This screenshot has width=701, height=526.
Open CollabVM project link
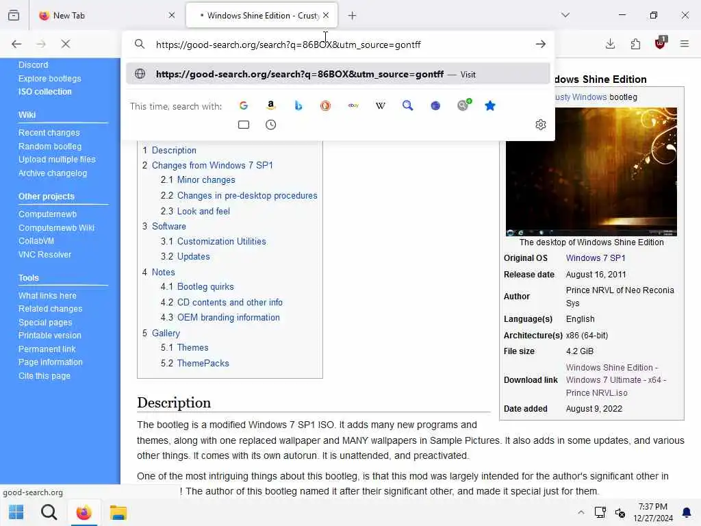(36, 241)
